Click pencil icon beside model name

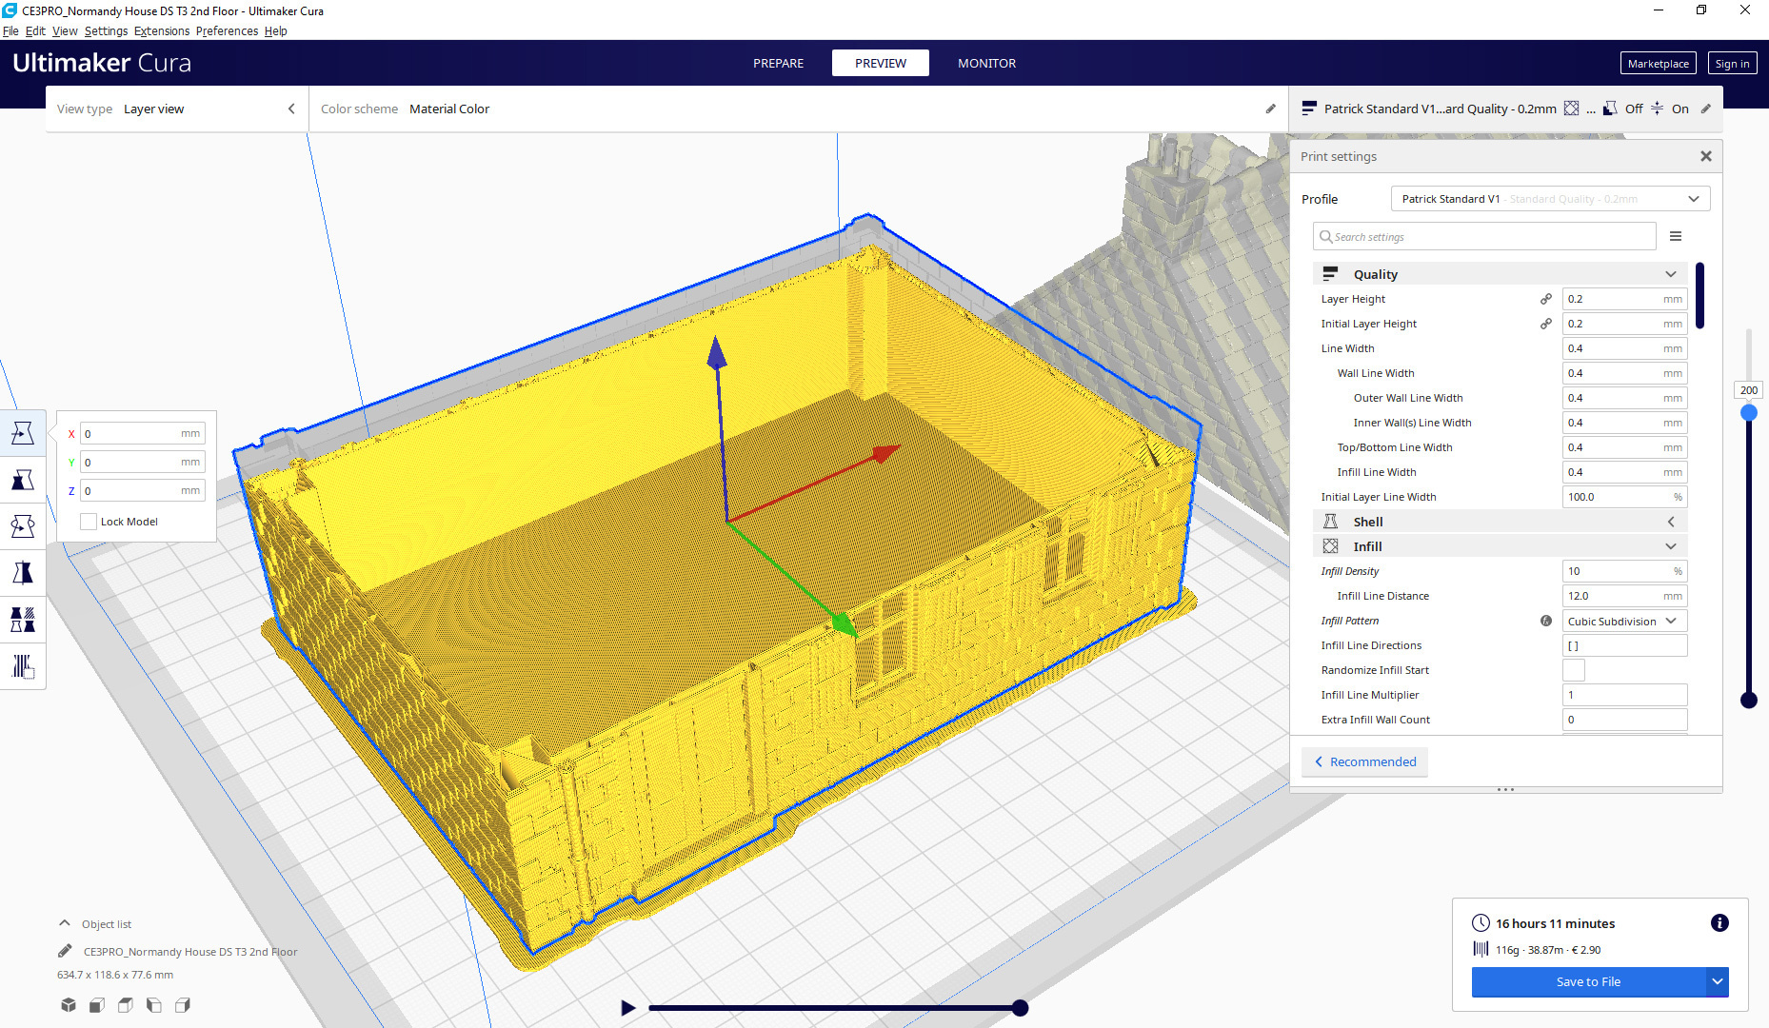pyautogui.click(x=65, y=951)
